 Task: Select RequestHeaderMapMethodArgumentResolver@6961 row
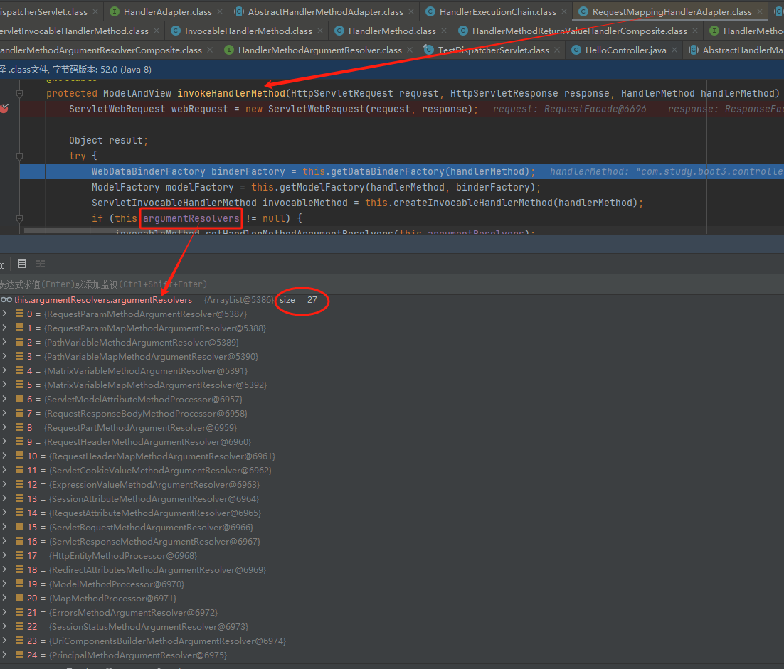pyautogui.click(x=392, y=456)
